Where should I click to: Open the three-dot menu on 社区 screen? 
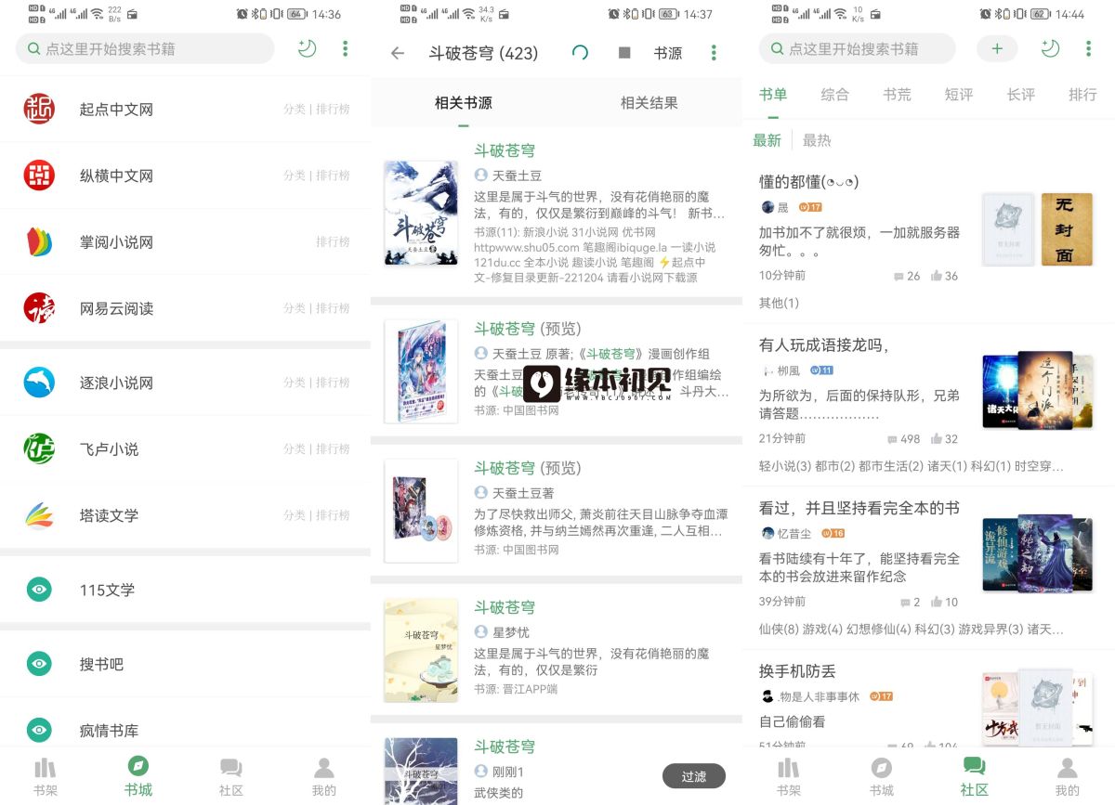[1089, 48]
